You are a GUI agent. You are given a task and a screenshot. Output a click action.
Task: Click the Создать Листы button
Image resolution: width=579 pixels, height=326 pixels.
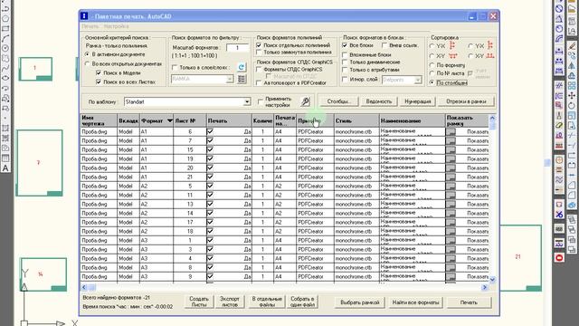coord(199,302)
